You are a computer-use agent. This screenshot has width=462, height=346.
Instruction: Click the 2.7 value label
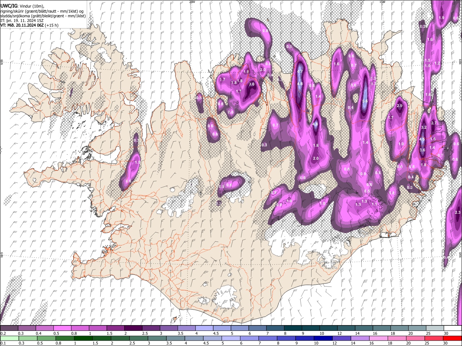434,123
